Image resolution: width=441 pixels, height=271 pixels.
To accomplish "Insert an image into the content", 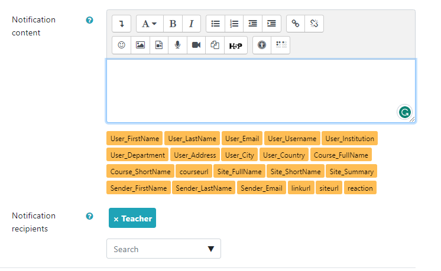I will tap(140, 45).
